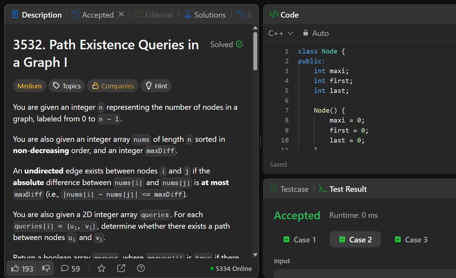456x278 pixels.
Task: Click the Topics tag icon
Action: tap(56, 86)
